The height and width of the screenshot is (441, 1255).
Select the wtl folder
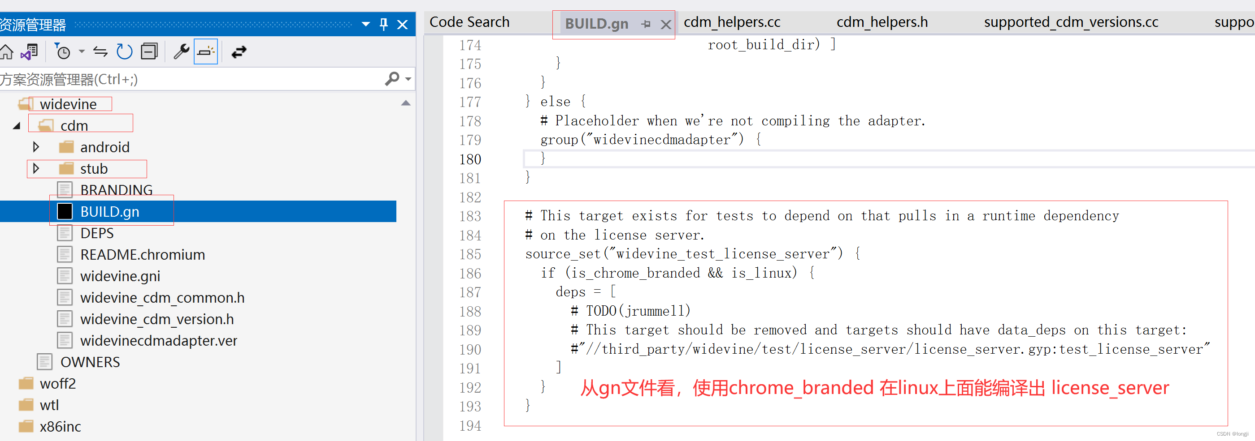click(49, 405)
